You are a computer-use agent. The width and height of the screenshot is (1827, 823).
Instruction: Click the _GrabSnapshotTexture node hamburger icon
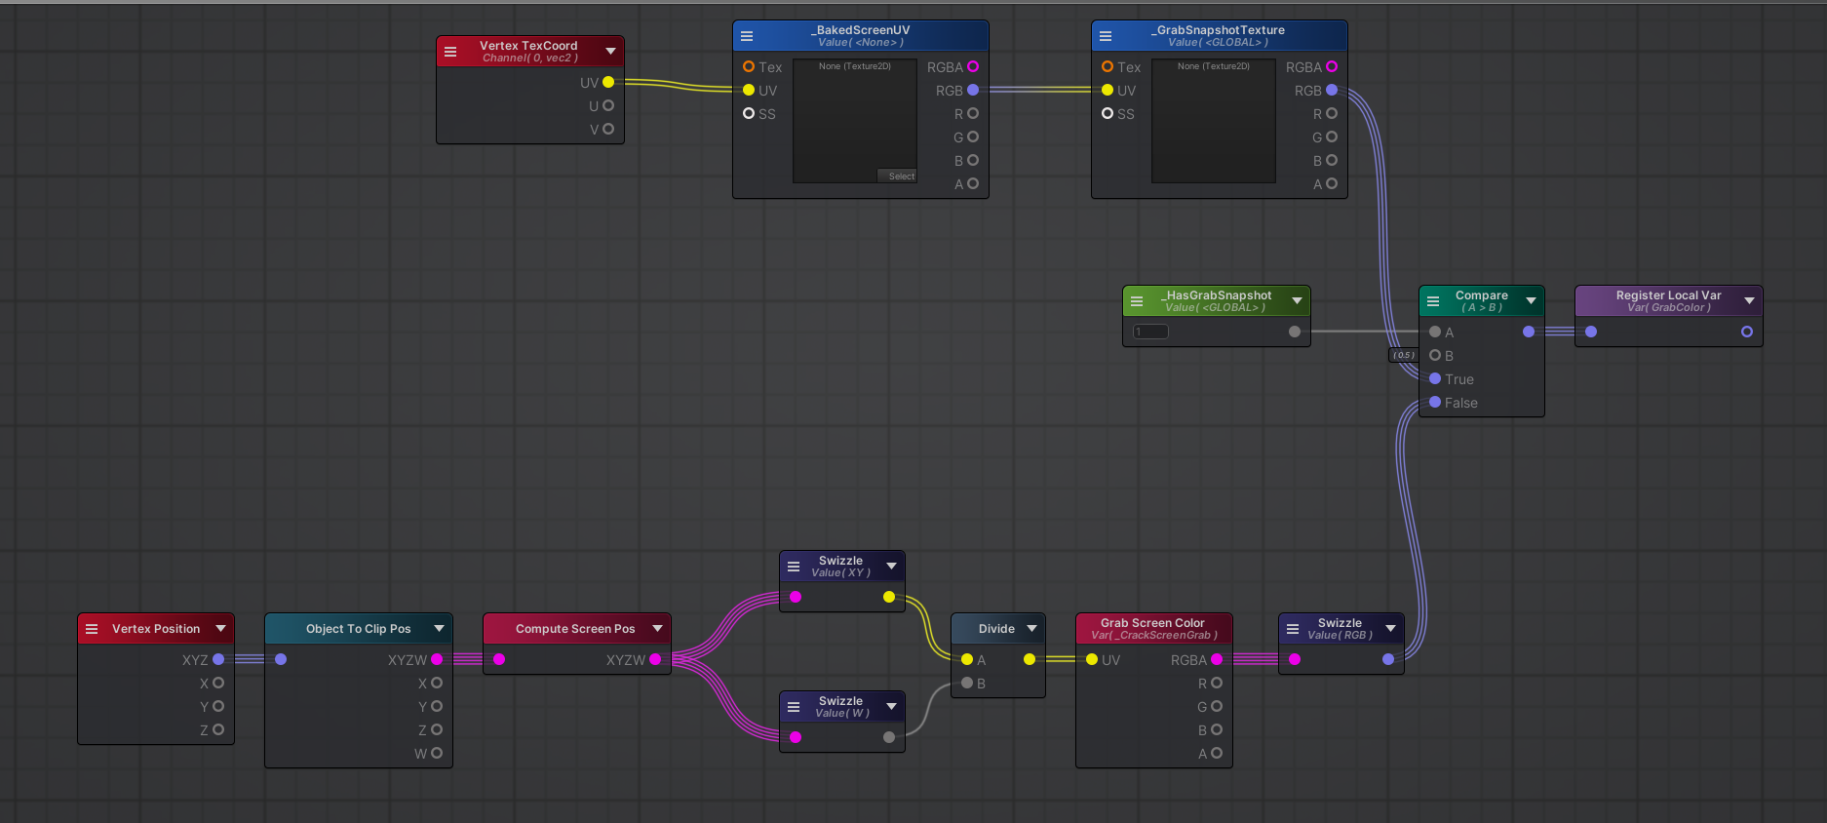1106,36
